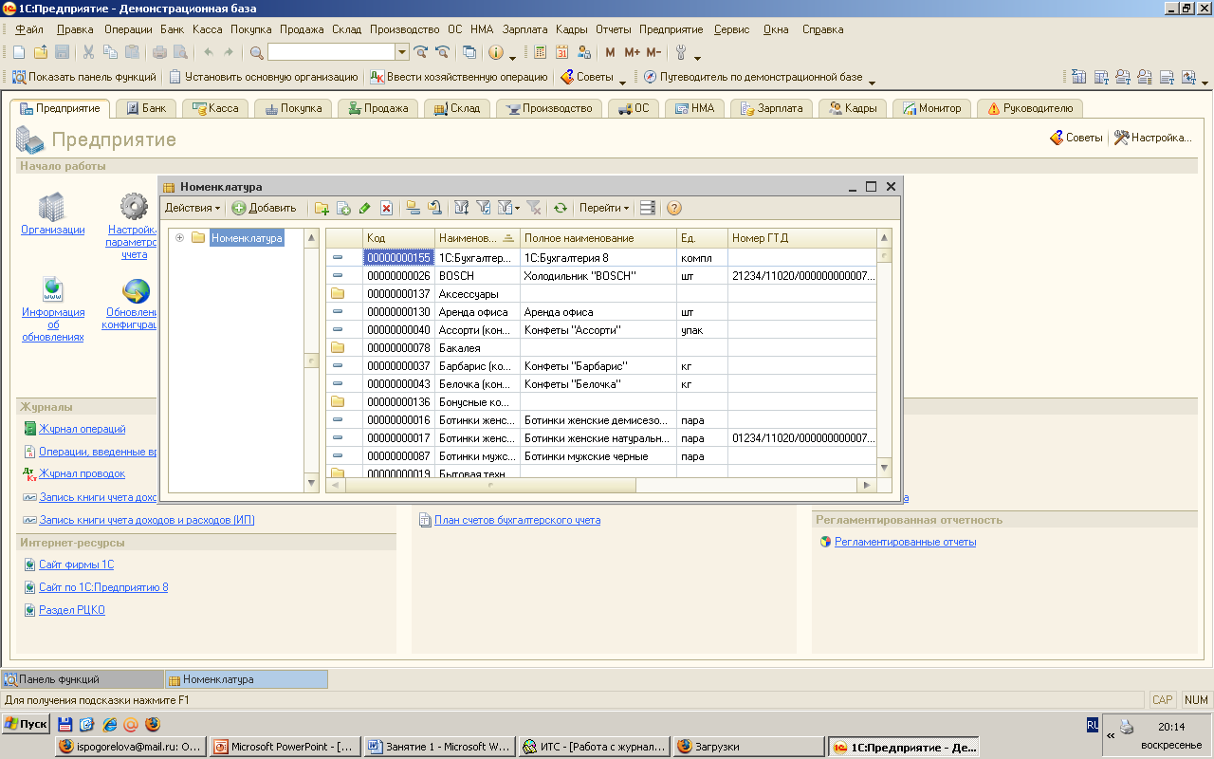Switch to Панель функций window in the bottom bar

click(83, 679)
